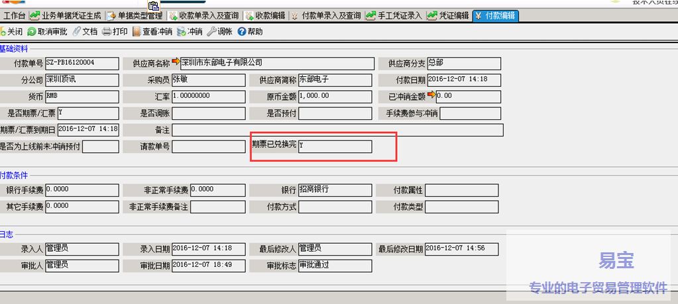Click orange arrow beside 已冲销金额
678x304 pixels.
coord(431,95)
